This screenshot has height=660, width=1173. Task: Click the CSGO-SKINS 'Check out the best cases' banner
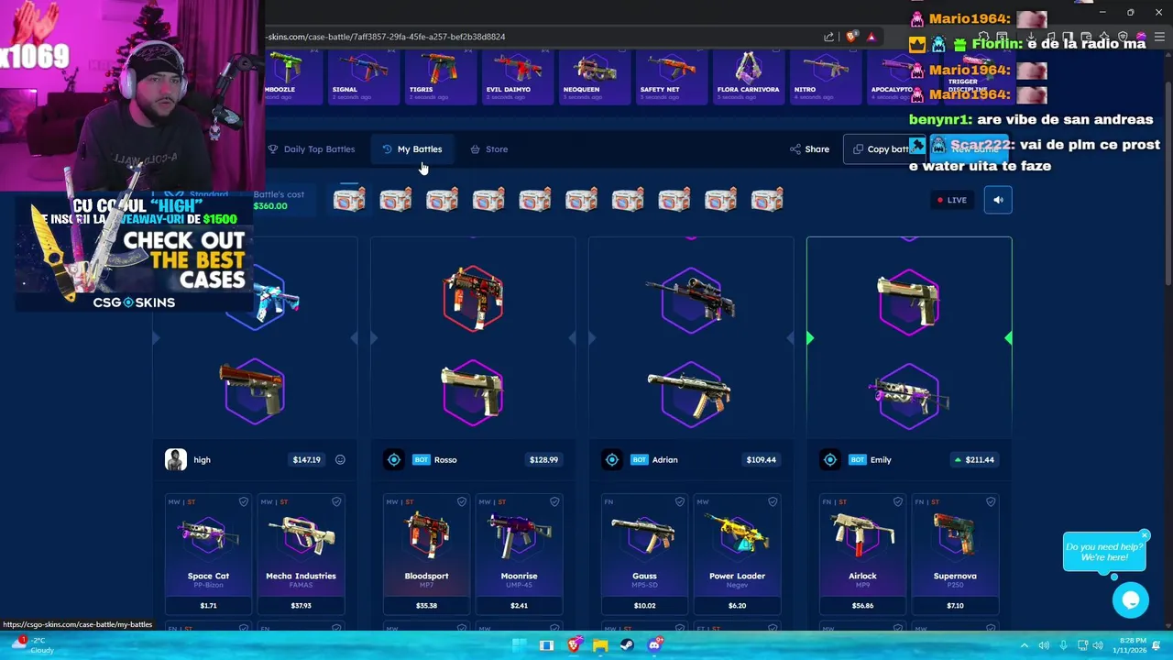click(134, 252)
